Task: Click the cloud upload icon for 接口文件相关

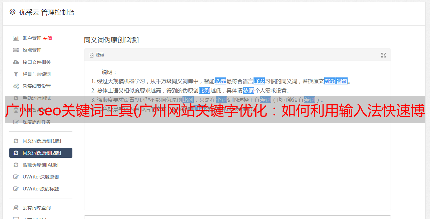Action: pos(16,62)
